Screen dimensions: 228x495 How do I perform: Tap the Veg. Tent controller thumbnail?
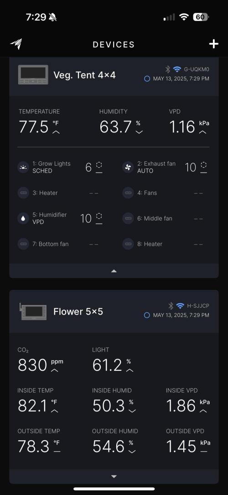pos(33,75)
